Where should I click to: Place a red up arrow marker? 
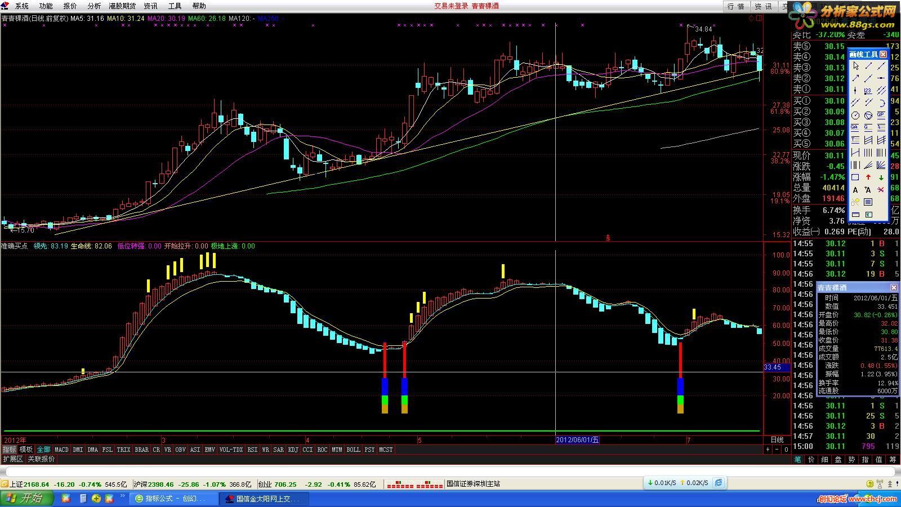pyautogui.click(x=868, y=177)
